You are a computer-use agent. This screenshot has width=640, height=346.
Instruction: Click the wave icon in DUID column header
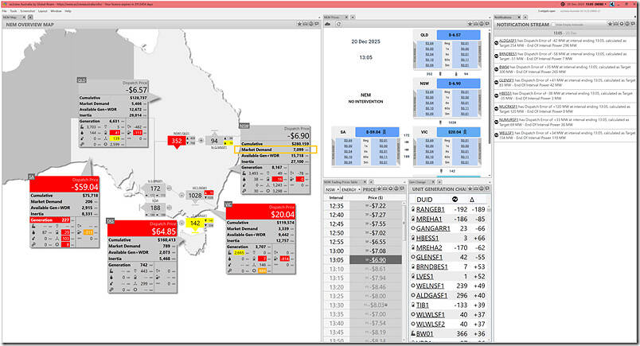click(455, 199)
